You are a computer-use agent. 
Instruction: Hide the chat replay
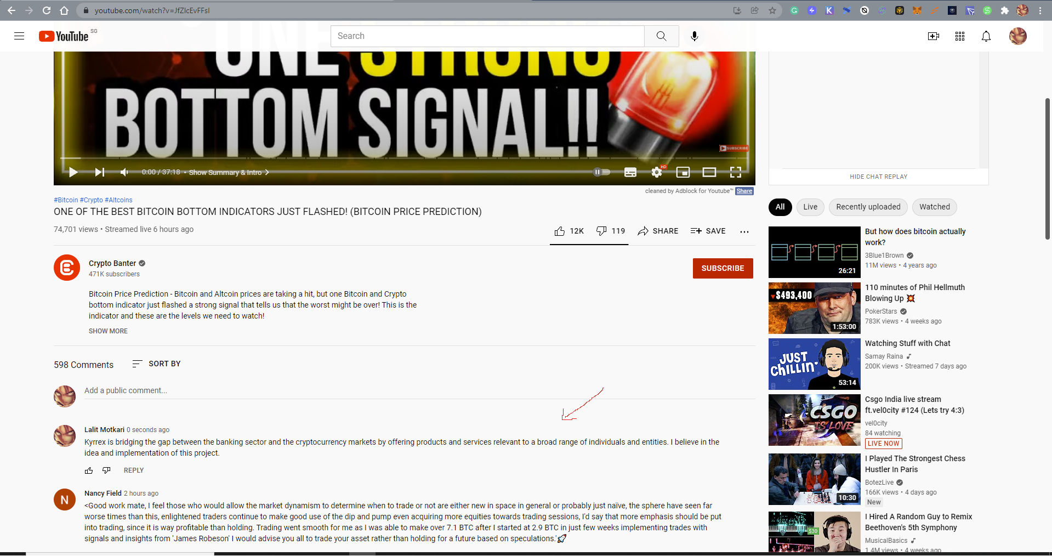point(878,177)
